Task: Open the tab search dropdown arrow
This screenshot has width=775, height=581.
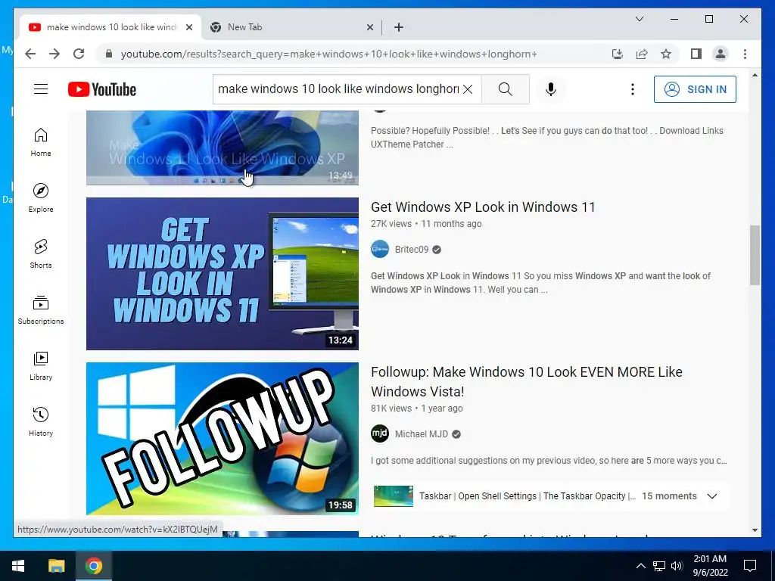Action: click(x=639, y=19)
